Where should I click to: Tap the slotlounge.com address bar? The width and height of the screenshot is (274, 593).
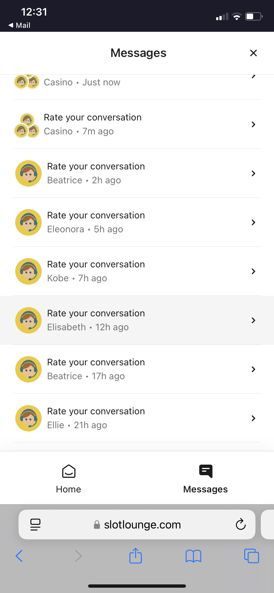pos(142,525)
